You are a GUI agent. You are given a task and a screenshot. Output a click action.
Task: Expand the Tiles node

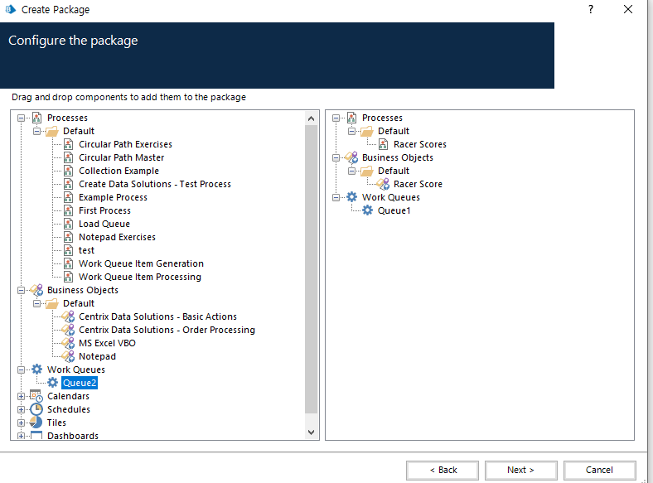click(21, 423)
